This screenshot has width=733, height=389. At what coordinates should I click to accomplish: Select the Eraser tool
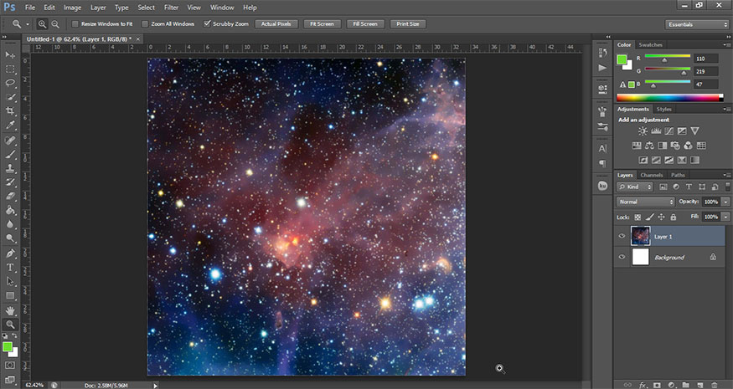pos(10,196)
